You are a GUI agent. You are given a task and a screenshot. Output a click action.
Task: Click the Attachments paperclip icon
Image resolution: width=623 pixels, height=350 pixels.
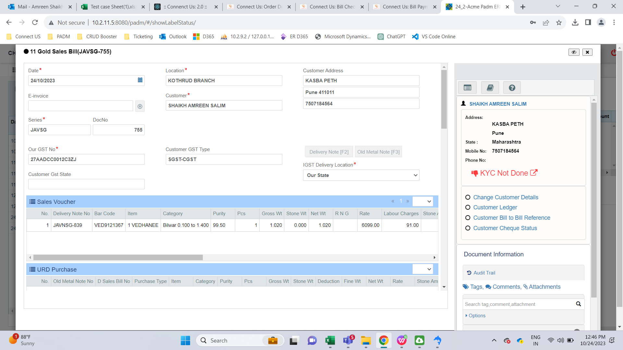[525, 287]
